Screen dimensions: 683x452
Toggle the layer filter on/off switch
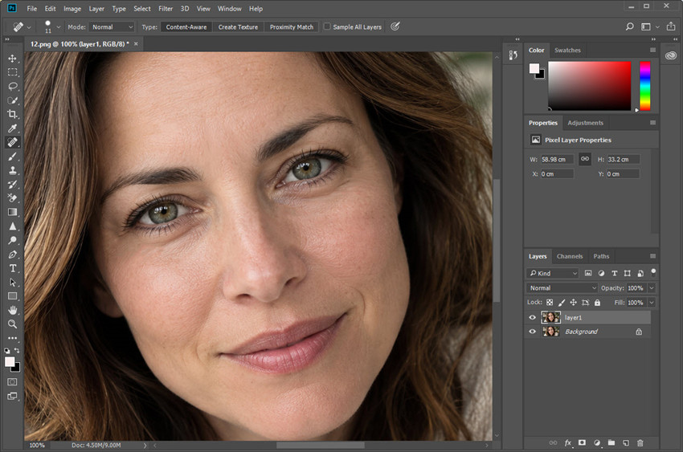653,272
